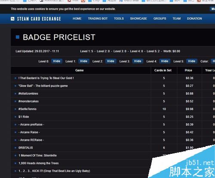Image resolution: width=215 pixels, height=178 pixels.
Task: Toggle Hide for Level 3
Action: 138,61
